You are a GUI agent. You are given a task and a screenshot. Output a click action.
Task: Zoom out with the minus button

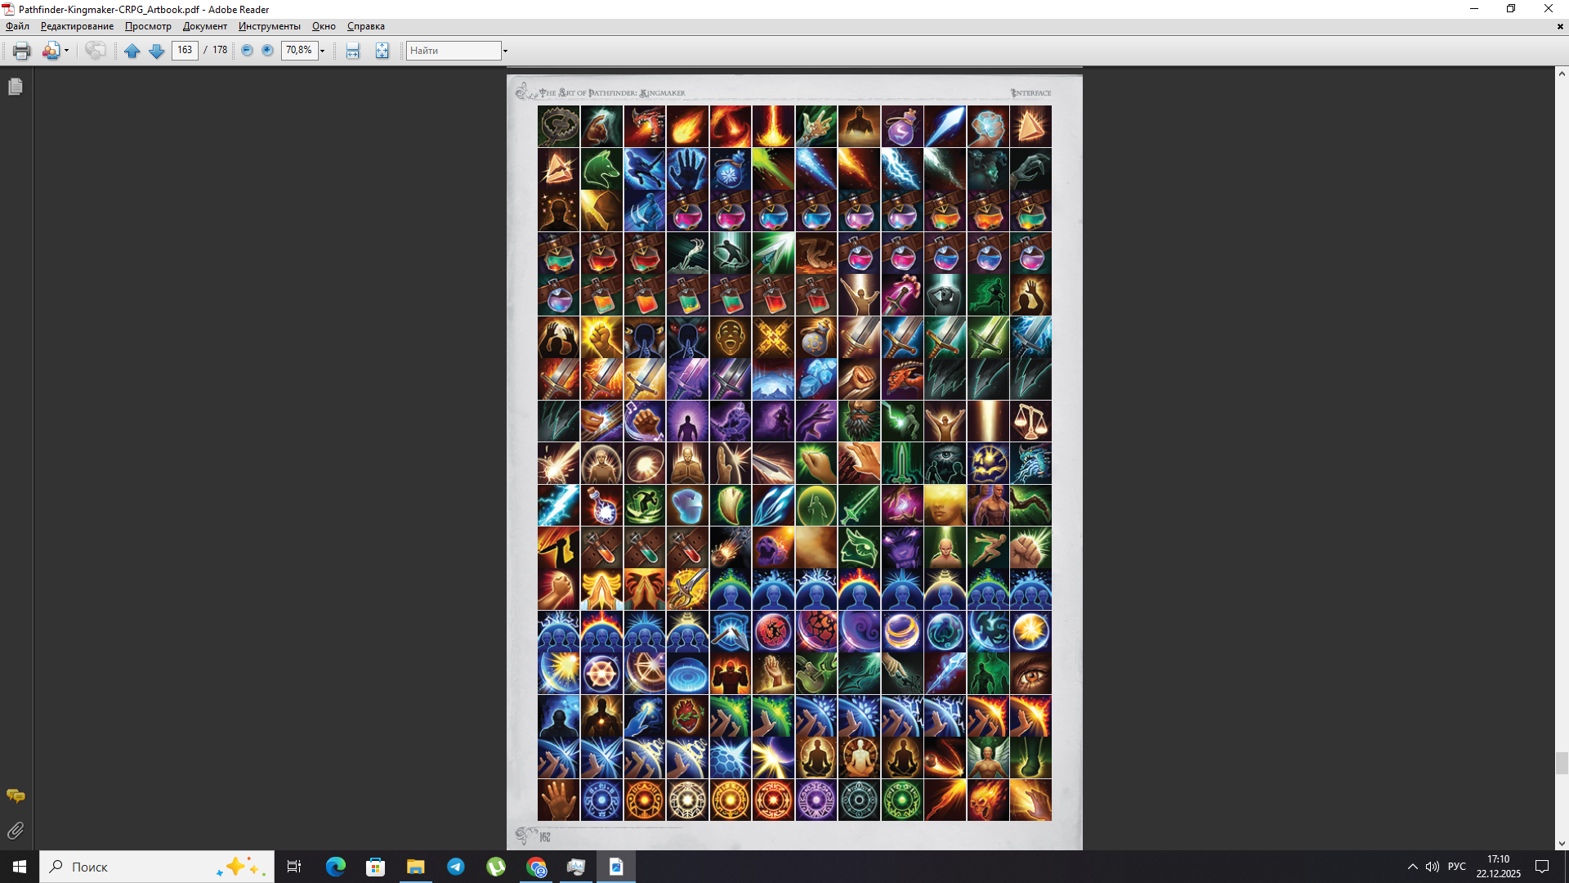(247, 51)
